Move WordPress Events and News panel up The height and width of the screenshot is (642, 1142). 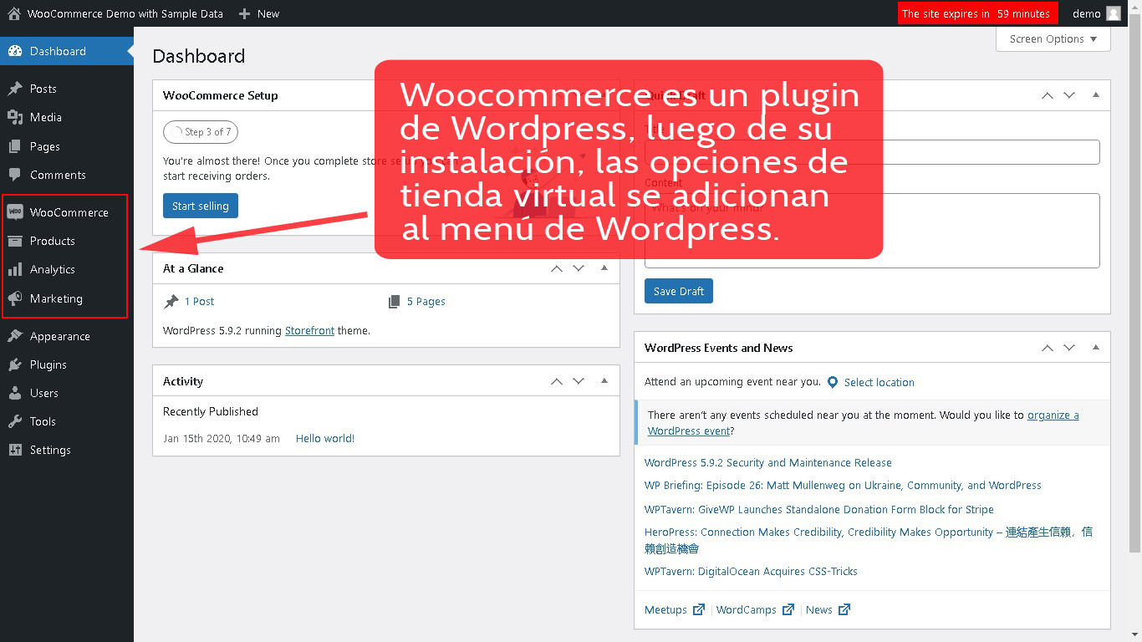1047,348
